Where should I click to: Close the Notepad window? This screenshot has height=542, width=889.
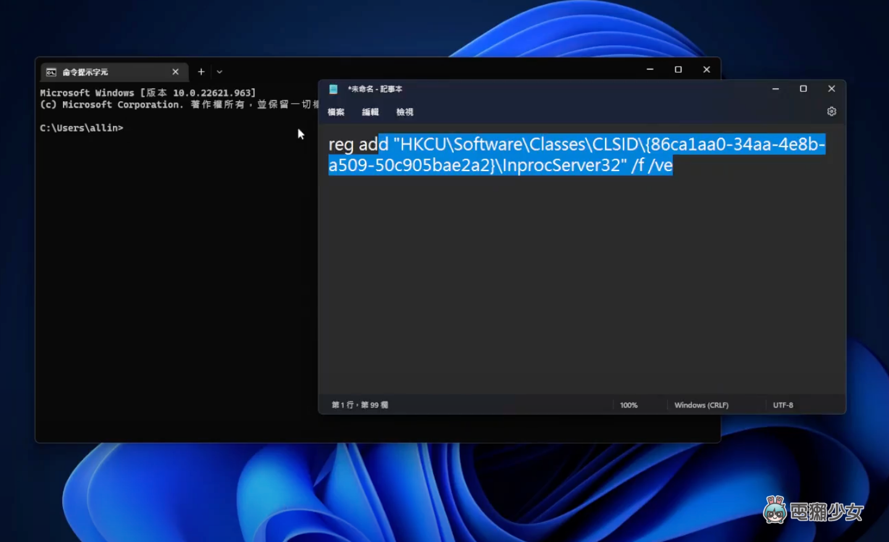pos(832,89)
